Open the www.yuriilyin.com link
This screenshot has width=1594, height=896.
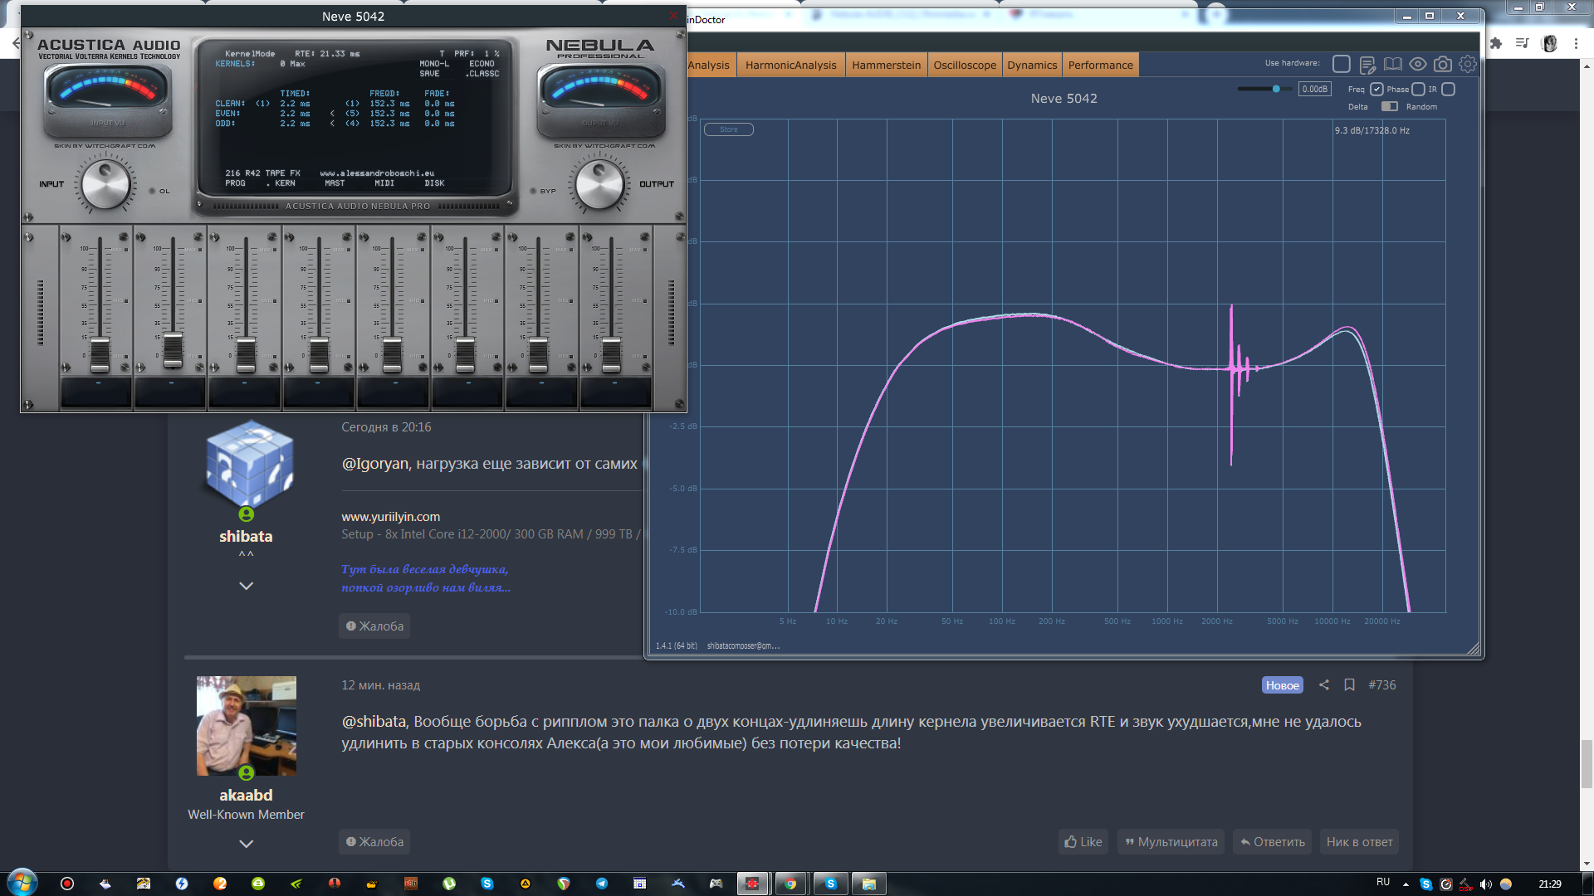[390, 517]
